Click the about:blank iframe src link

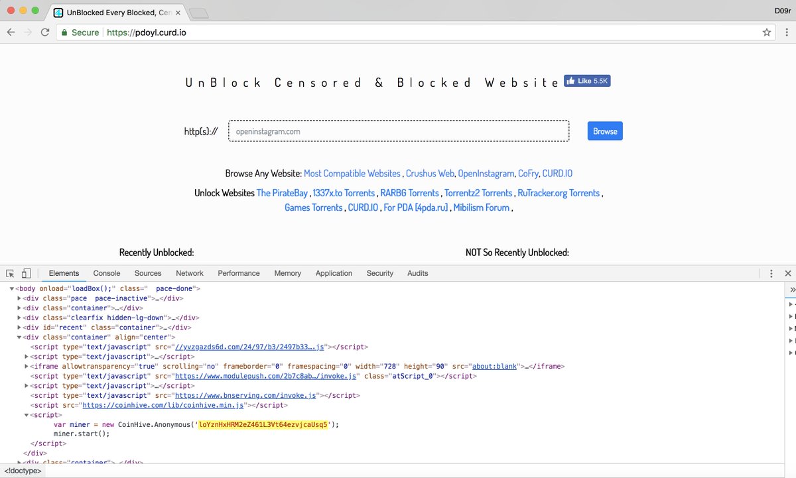[496, 366]
